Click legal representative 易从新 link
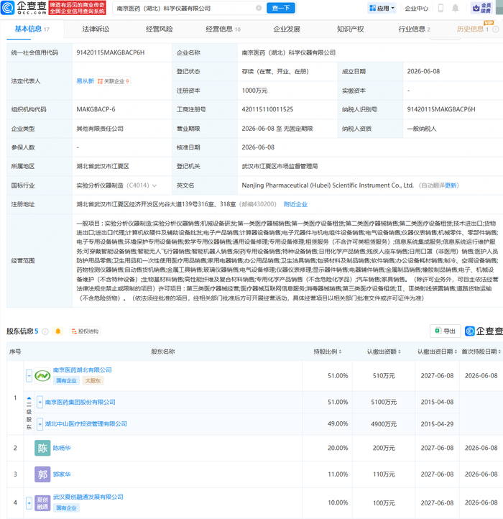Screen dimensions: 503x519 pos(85,81)
